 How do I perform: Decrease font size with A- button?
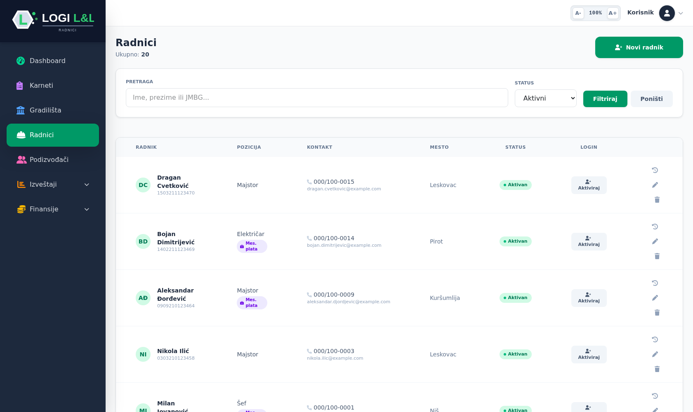pos(578,13)
